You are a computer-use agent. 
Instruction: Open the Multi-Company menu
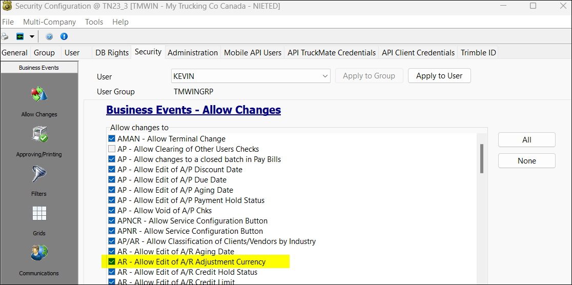coord(49,22)
